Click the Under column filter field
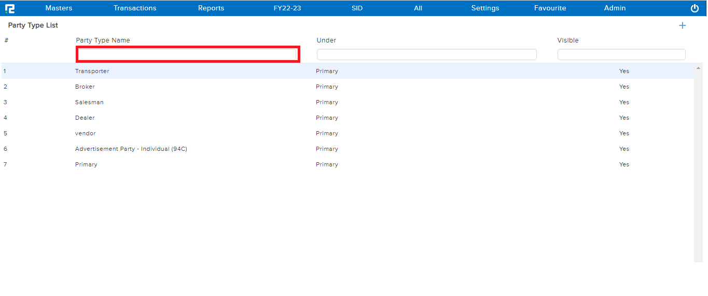The image size is (708, 296). point(426,54)
